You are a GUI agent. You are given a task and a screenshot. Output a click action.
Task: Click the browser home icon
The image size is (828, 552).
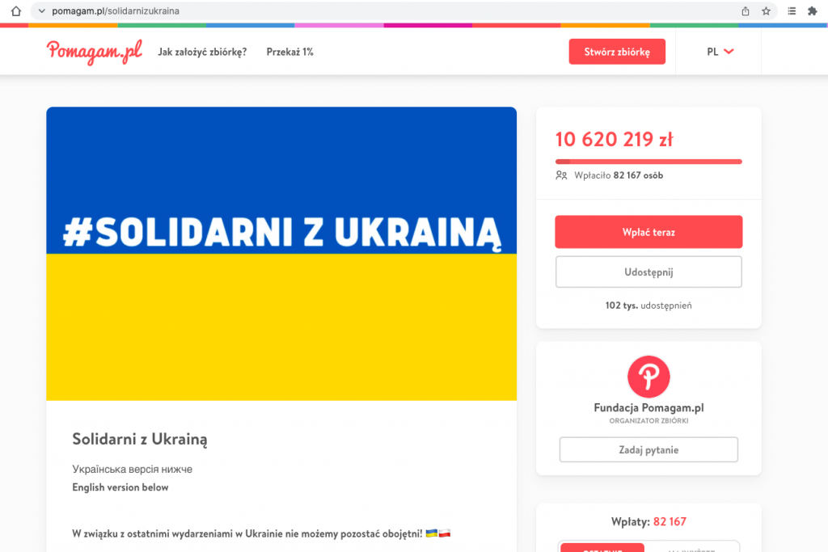point(16,11)
